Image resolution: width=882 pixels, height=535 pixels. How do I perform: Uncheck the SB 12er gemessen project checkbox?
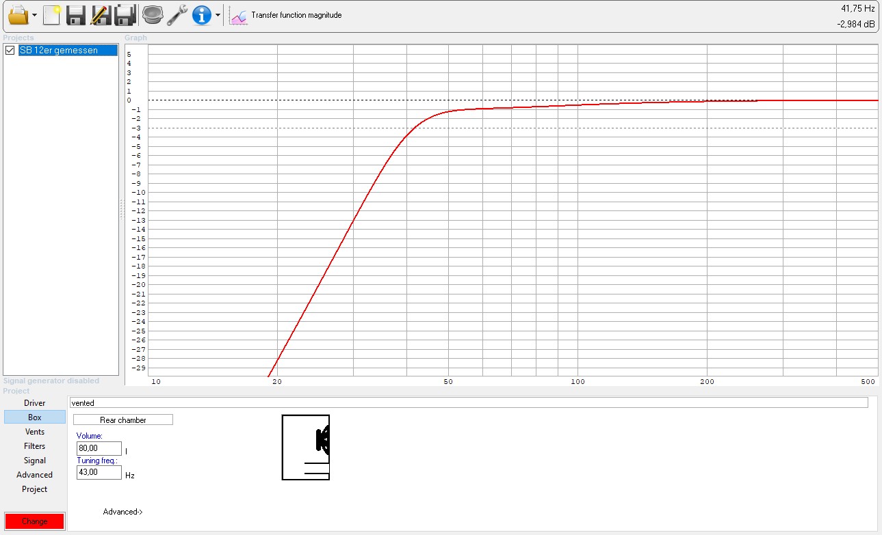click(10, 51)
